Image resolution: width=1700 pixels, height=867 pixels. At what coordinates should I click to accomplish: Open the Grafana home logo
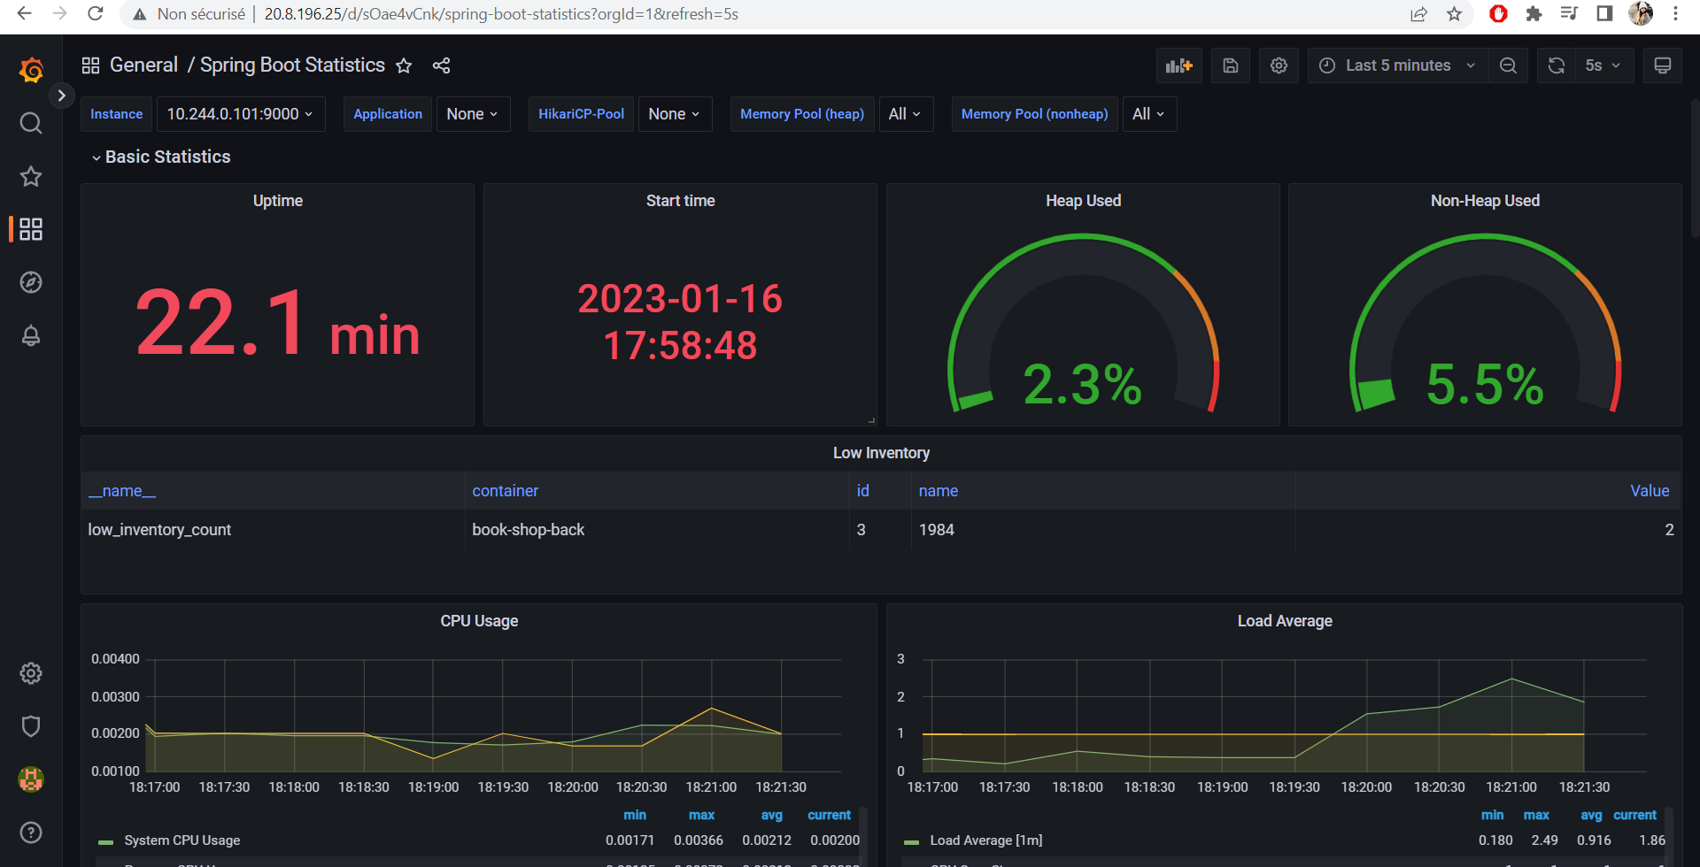coord(31,69)
